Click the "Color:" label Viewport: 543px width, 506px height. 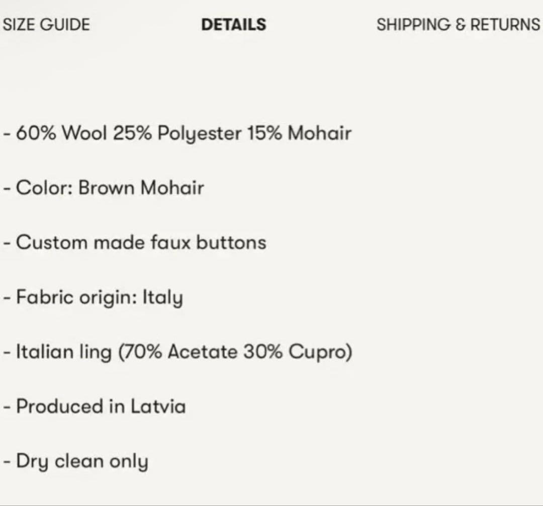[x=45, y=188]
